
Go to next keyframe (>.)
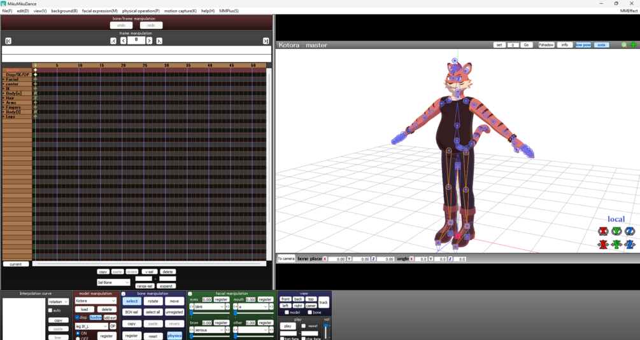coord(159,41)
